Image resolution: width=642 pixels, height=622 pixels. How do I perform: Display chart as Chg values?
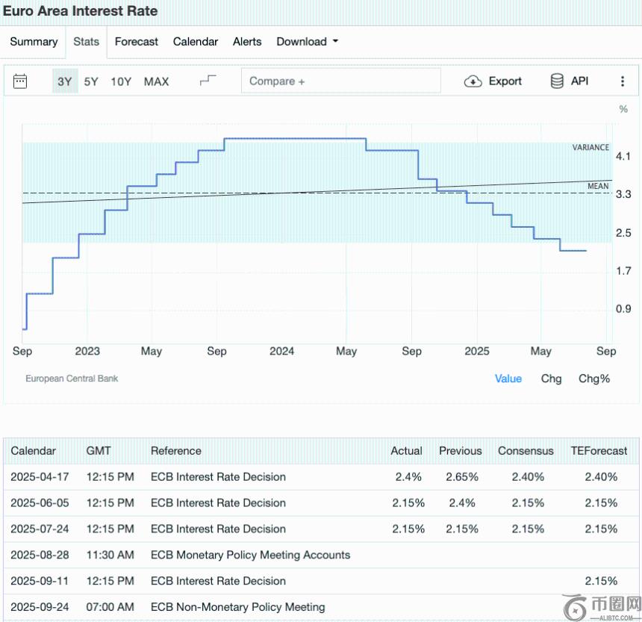click(551, 379)
